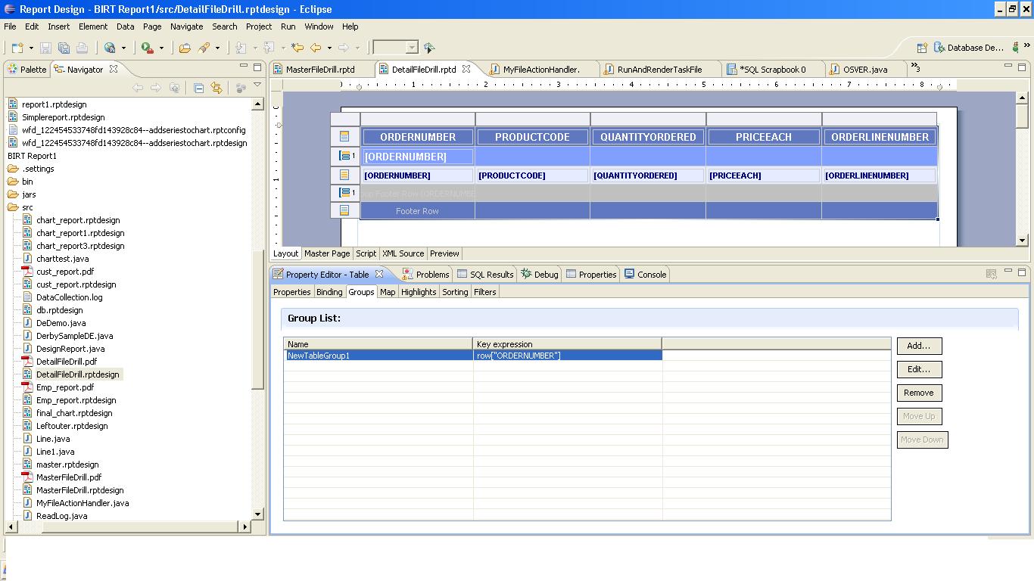Close the Property Editor - Table view
The image size is (1034, 581).
tap(379, 274)
